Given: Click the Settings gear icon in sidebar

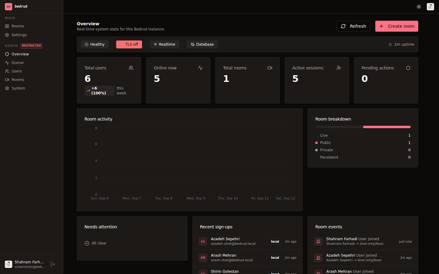Looking at the screenshot, I should [7, 35].
